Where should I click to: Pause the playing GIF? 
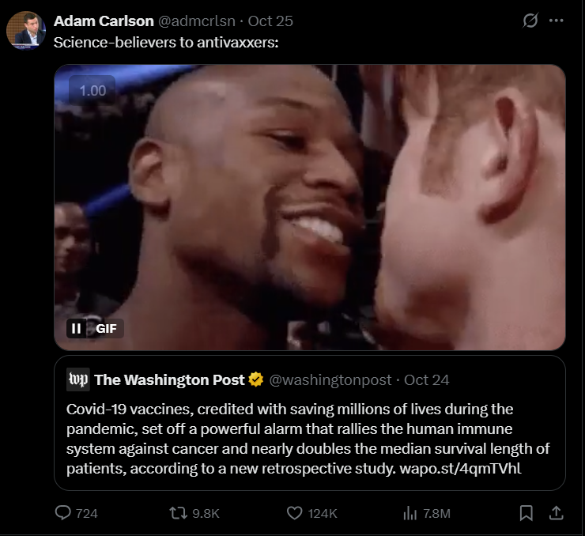[76, 328]
